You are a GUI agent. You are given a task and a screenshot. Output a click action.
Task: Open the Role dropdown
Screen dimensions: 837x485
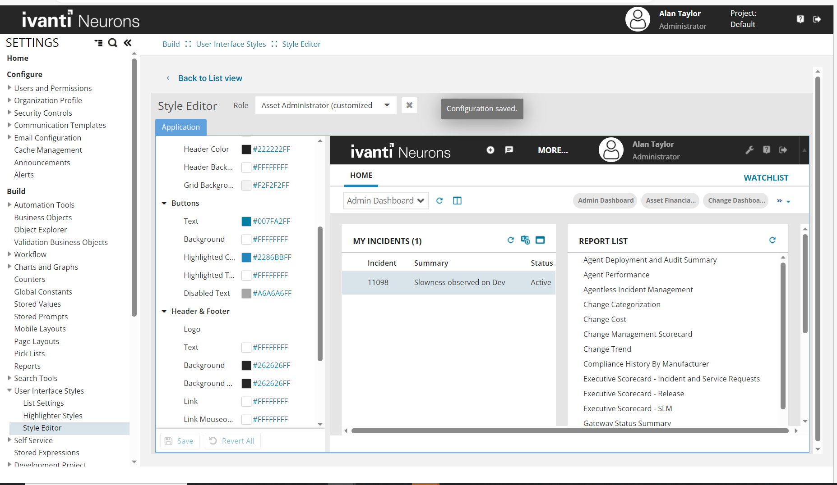click(x=387, y=105)
